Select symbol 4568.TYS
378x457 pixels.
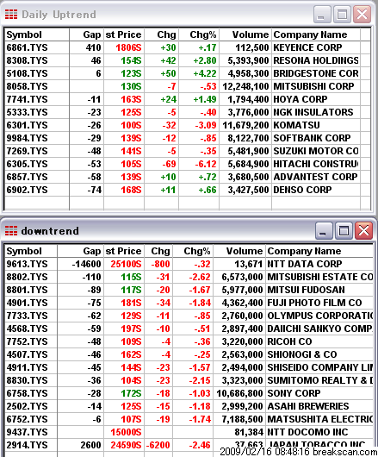pyautogui.click(x=27, y=329)
